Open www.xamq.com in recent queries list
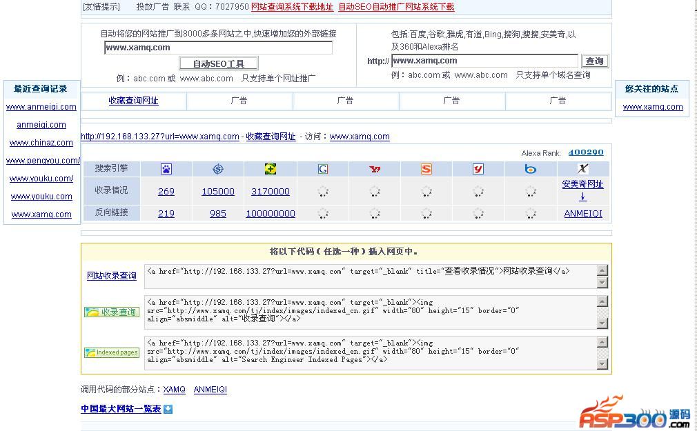 click(x=41, y=214)
